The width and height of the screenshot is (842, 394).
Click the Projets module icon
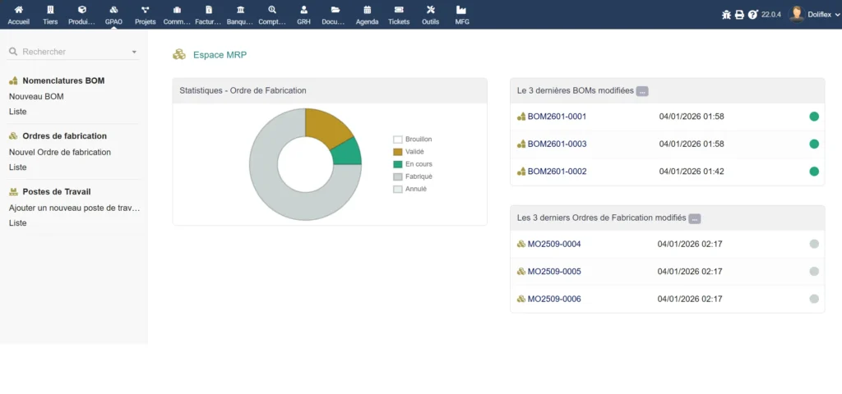point(145,10)
